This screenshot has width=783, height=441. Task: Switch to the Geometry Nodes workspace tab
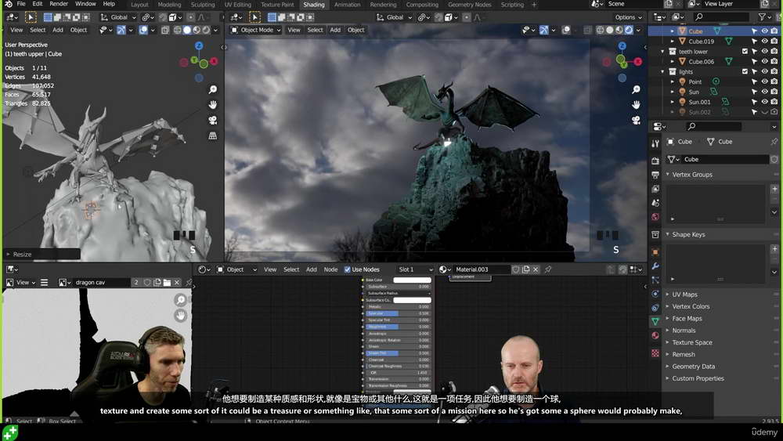tap(469, 5)
